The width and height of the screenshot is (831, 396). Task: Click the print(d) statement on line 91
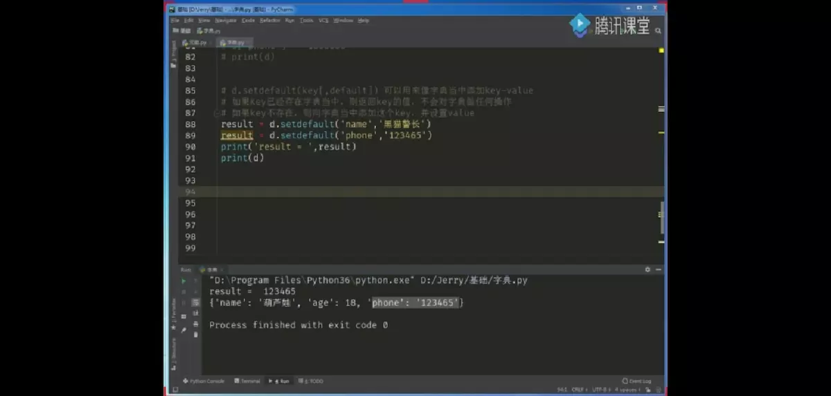(x=242, y=158)
